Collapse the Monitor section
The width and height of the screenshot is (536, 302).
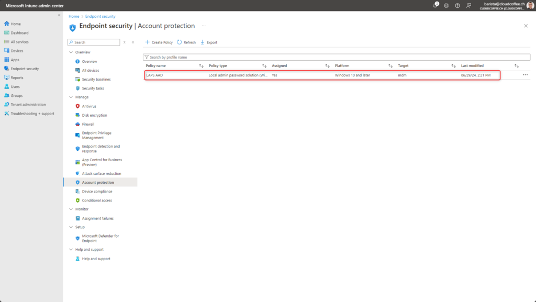(x=71, y=209)
